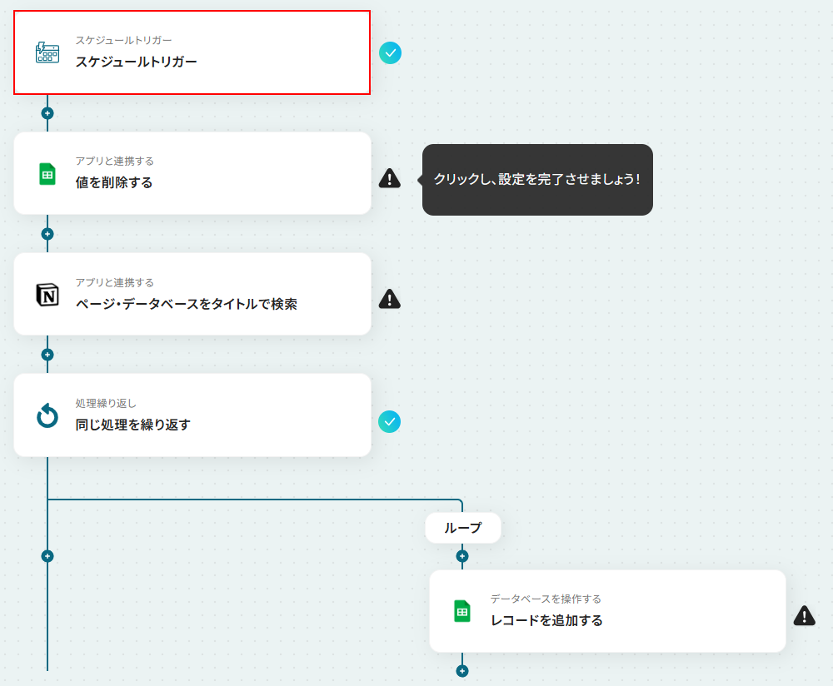Click アプリと連携する label above the Notion search title
The height and width of the screenshot is (686, 833).
coord(115,282)
